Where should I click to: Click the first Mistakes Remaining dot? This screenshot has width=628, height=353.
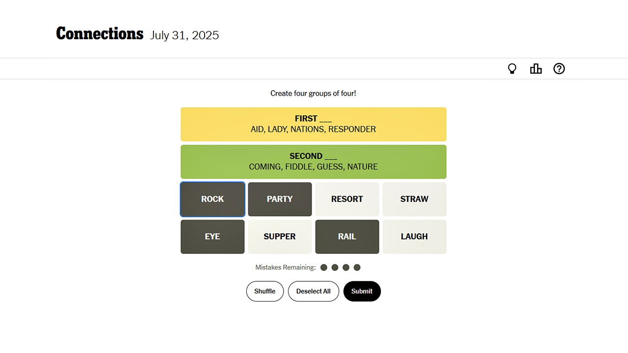[324, 267]
